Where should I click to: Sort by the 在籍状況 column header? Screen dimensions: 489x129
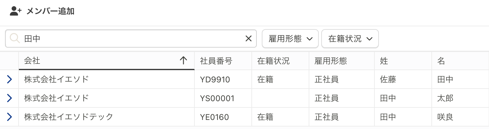click(280, 61)
